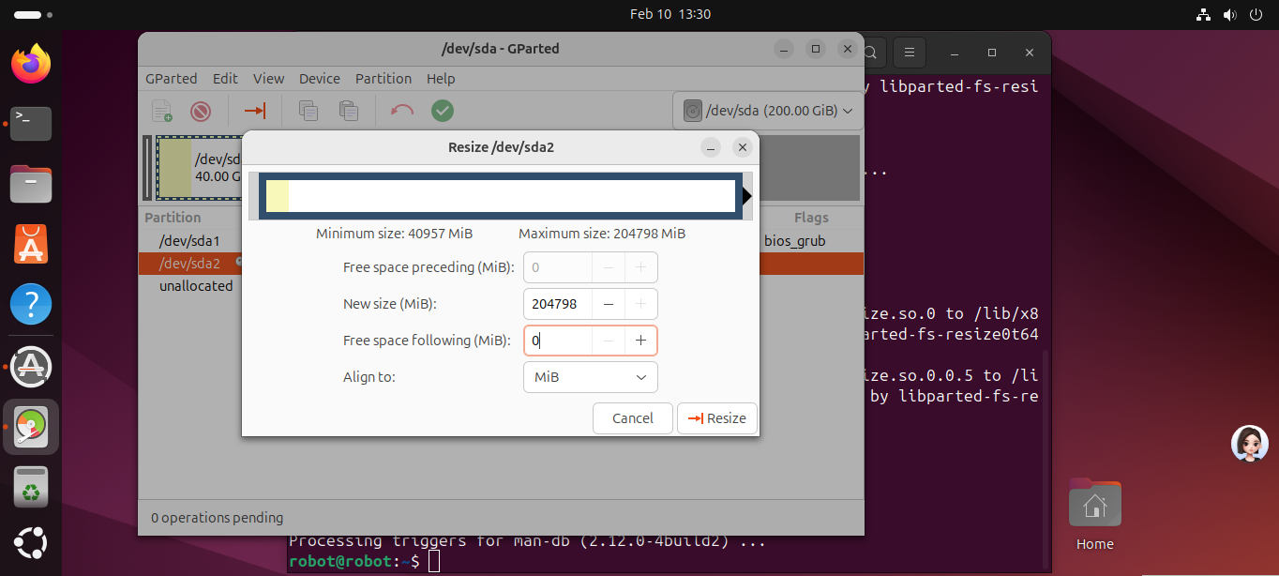Click the Resize/Move toolbar icon
The width and height of the screenshot is (1279, 576).
click(x=255, y=111)
